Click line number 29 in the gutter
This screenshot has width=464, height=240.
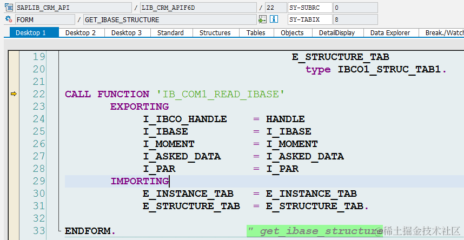[38, 181]
